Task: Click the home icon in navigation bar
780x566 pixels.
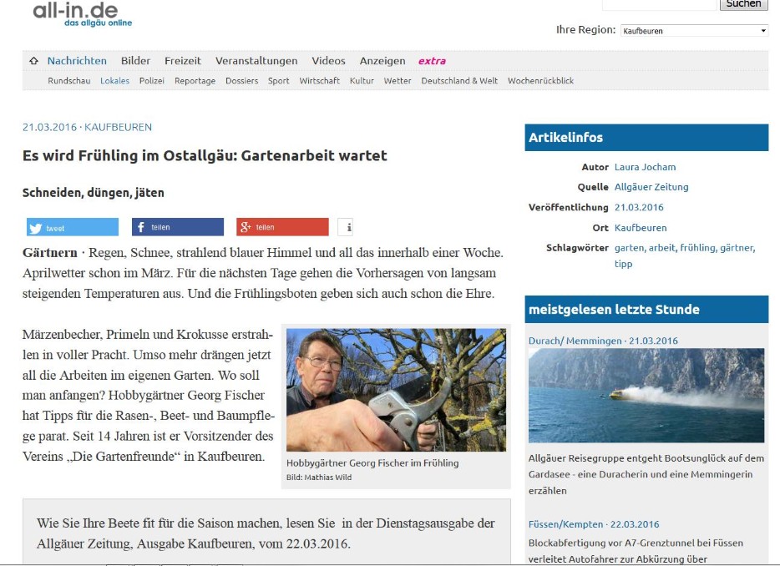Action: 34,61
